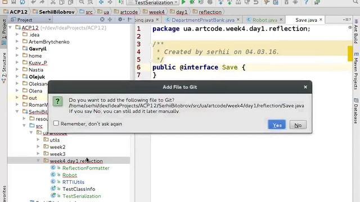The width and height of the screenshot is (360, 202).
Task: Click the inspection eye icon in editor corner
Action: 350,27
